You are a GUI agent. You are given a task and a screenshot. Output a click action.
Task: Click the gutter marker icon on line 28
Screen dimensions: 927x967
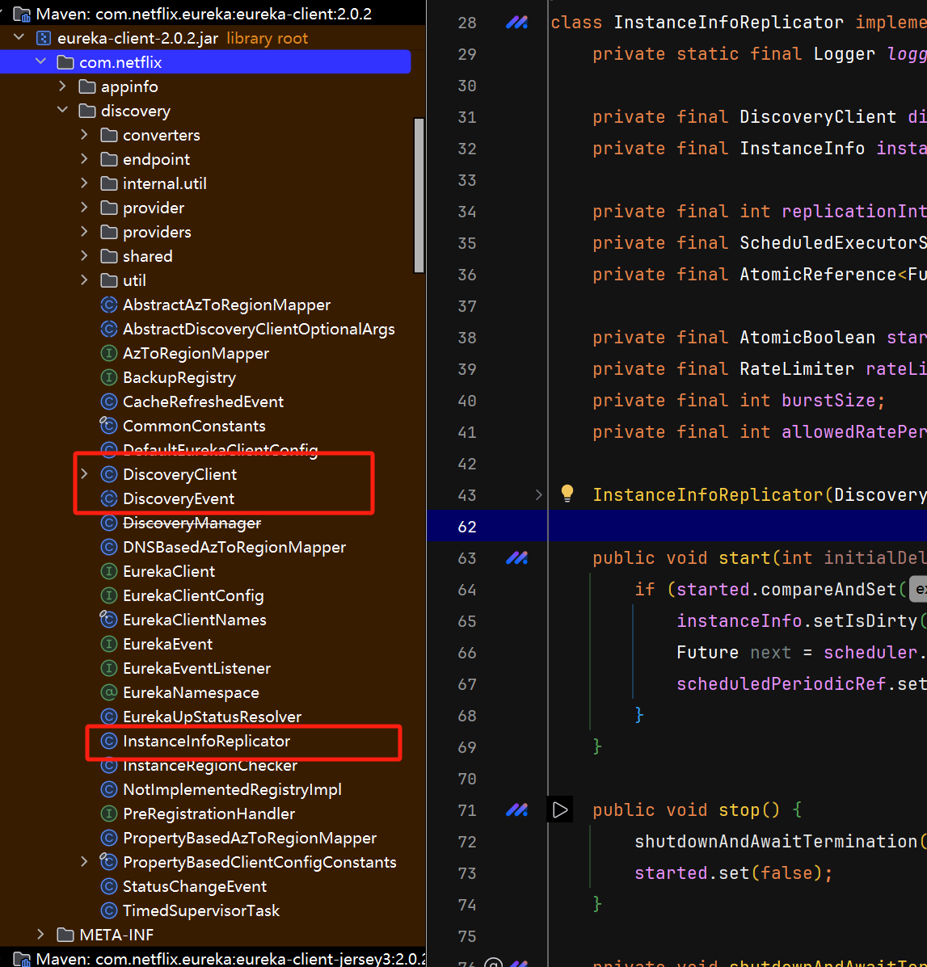[x=516, y=23]
